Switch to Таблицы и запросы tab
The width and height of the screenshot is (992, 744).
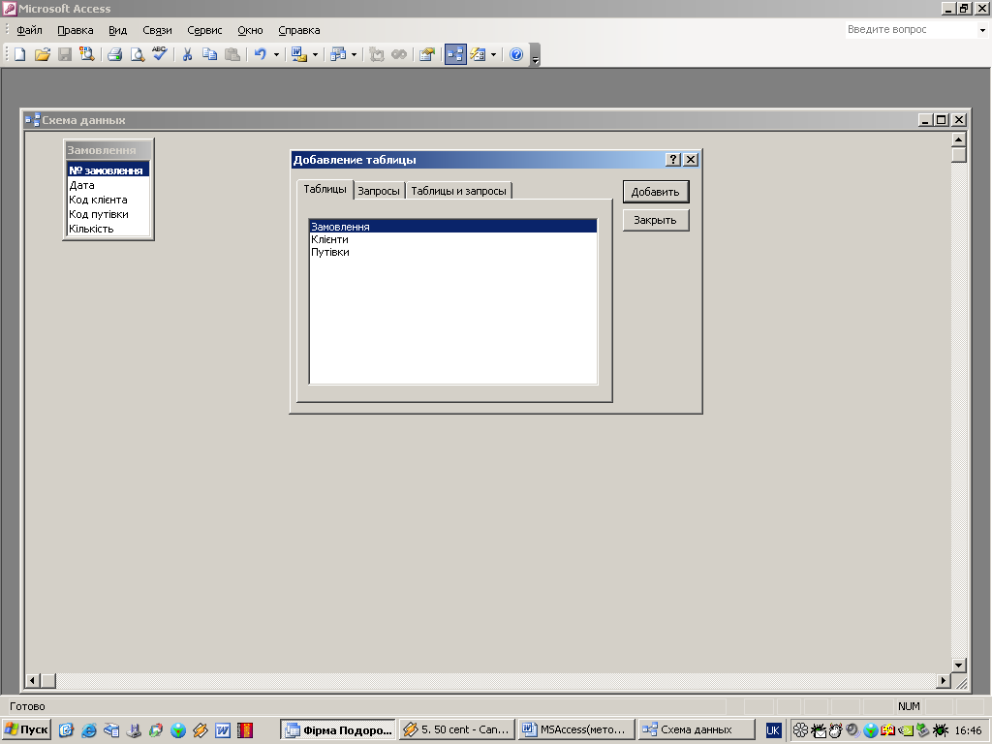(458, 191)
